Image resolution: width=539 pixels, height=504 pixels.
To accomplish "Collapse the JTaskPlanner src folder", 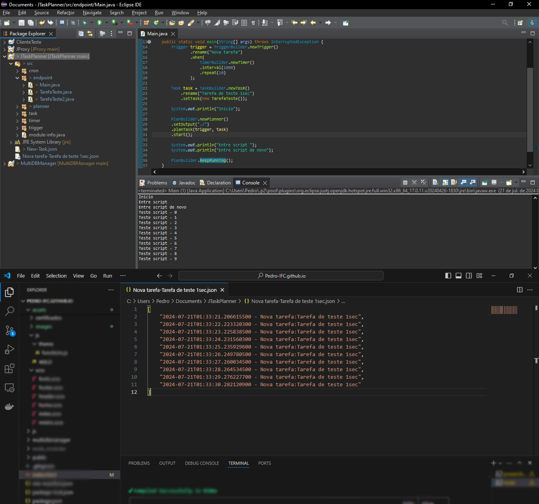I will [x=11, y=63].
